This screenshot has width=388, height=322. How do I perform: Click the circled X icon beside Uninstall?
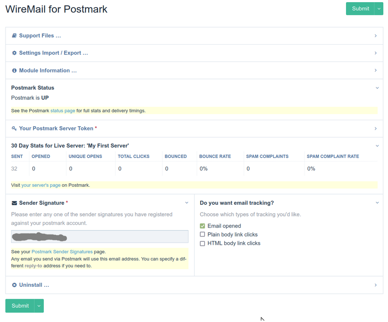click(14, 285)
